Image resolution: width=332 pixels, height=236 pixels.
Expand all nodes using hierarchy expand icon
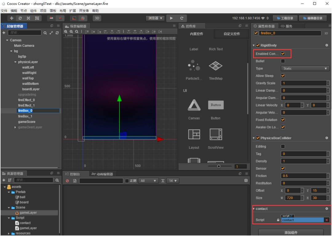click(51, 33)
